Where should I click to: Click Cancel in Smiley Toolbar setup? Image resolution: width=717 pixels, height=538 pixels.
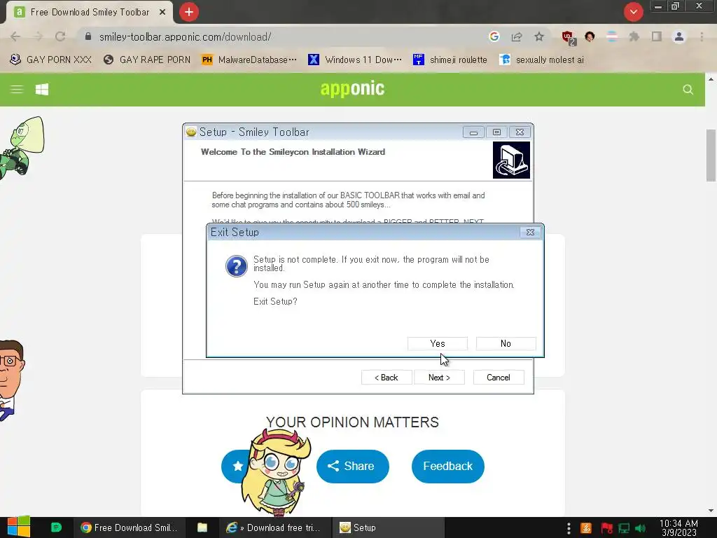[499, 378]
